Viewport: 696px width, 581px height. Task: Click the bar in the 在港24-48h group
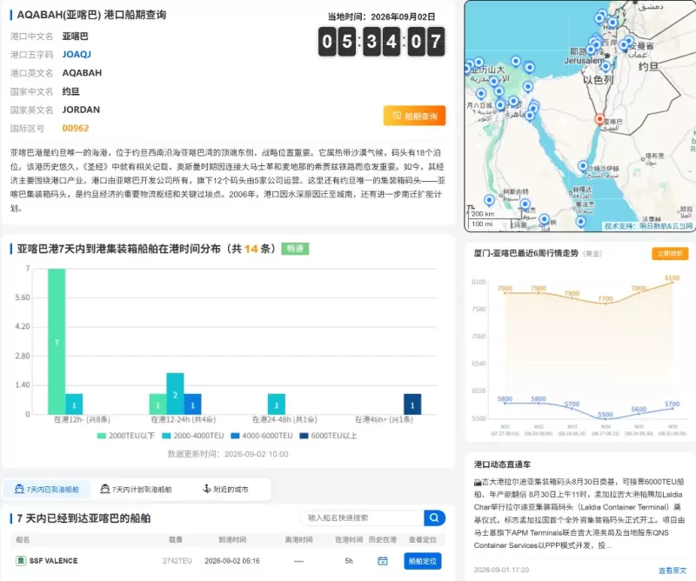click(x=277, y=404)
